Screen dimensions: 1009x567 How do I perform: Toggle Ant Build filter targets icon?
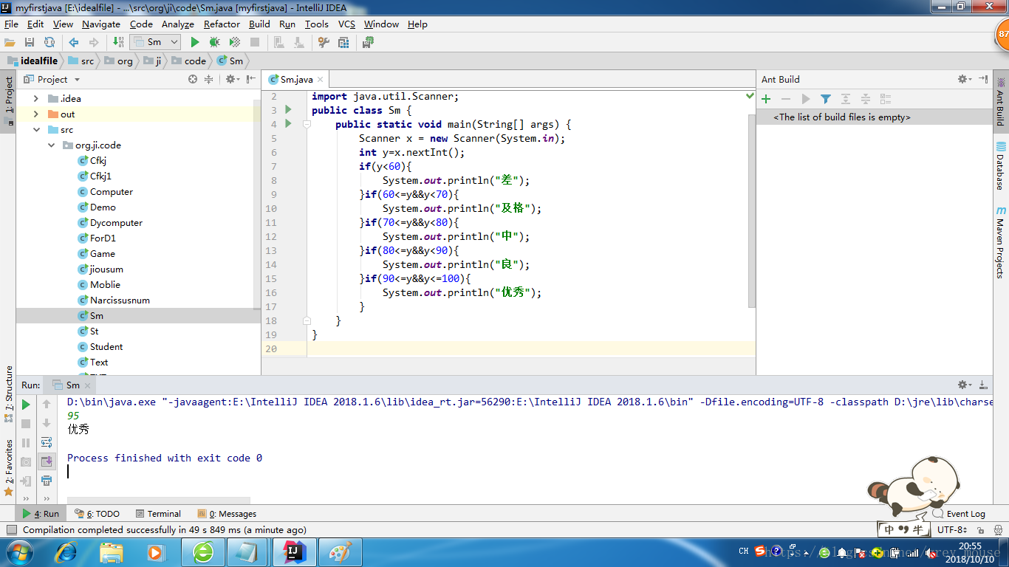pyautogui.click(x=826, y=98)
